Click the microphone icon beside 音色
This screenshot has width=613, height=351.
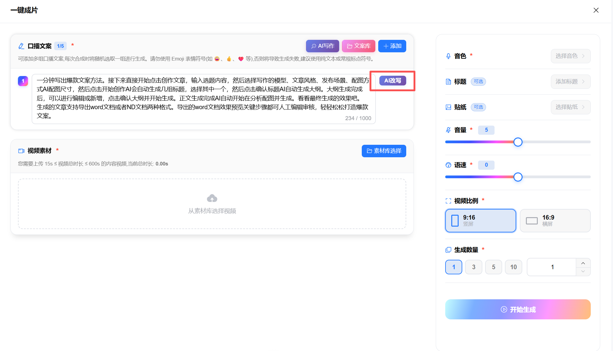click(448, 56)
